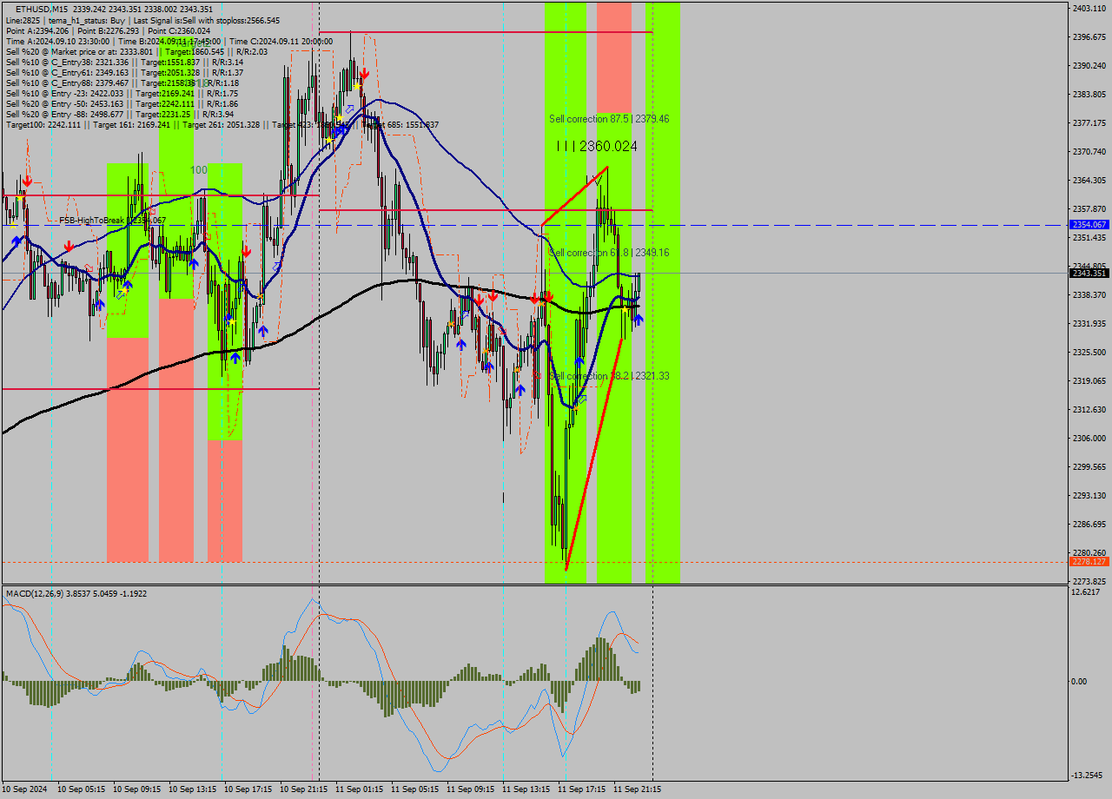Select the '| | | 2360.024' point C label
This screenshot has height=799, width=1112.
(597, 146)
